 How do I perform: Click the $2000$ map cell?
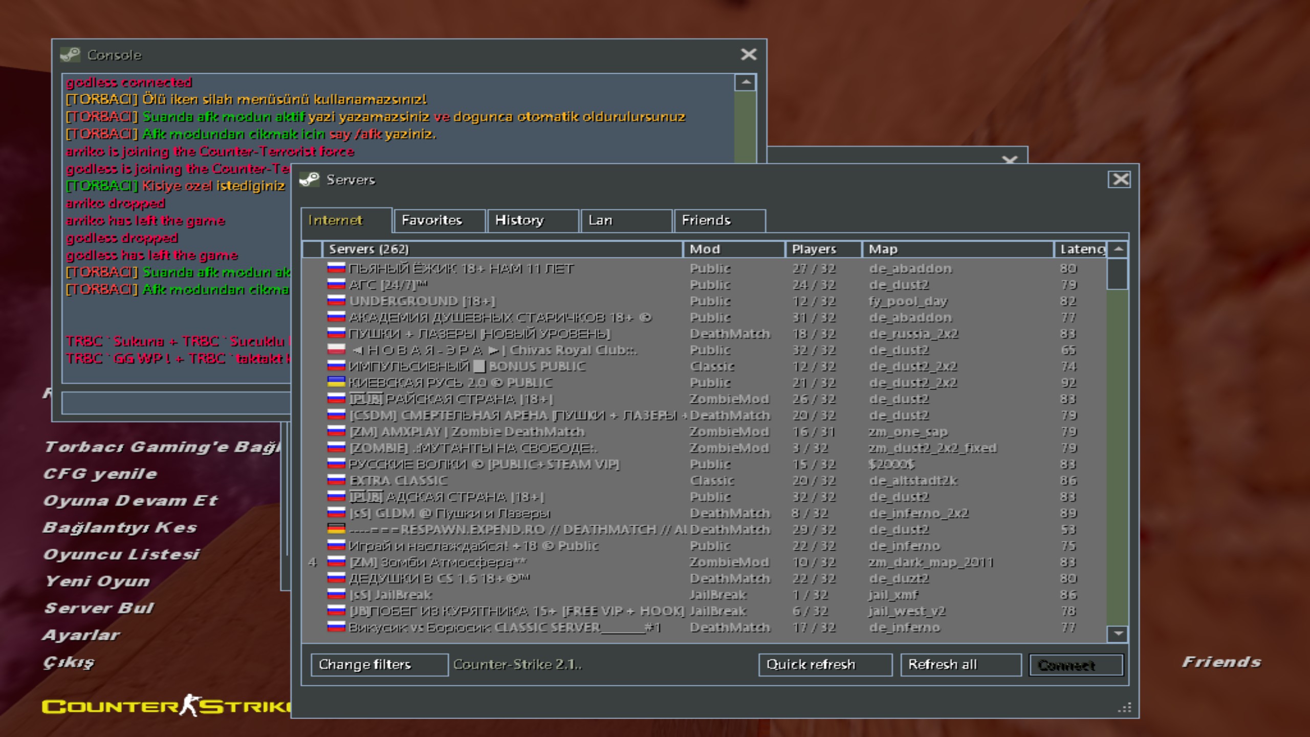(x=892, y=464)
